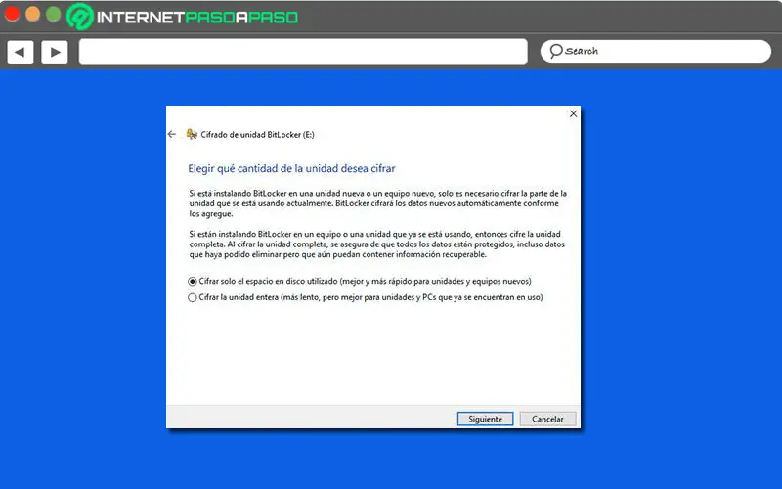Click the Siguiente button
This screenshot has height=489, width=782.
point(485,419)
